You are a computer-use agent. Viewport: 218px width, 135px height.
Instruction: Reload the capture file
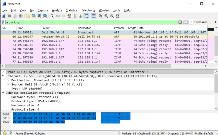point(45,16)
